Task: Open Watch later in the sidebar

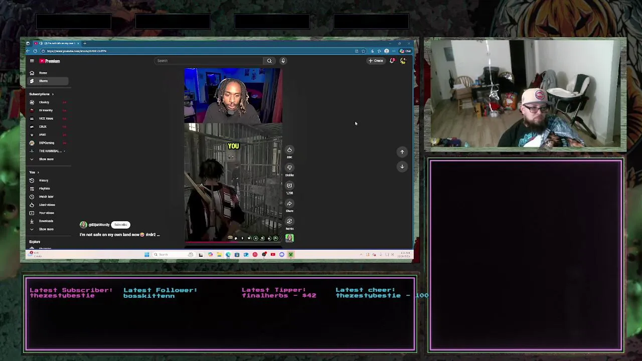Action: [48, 197]
